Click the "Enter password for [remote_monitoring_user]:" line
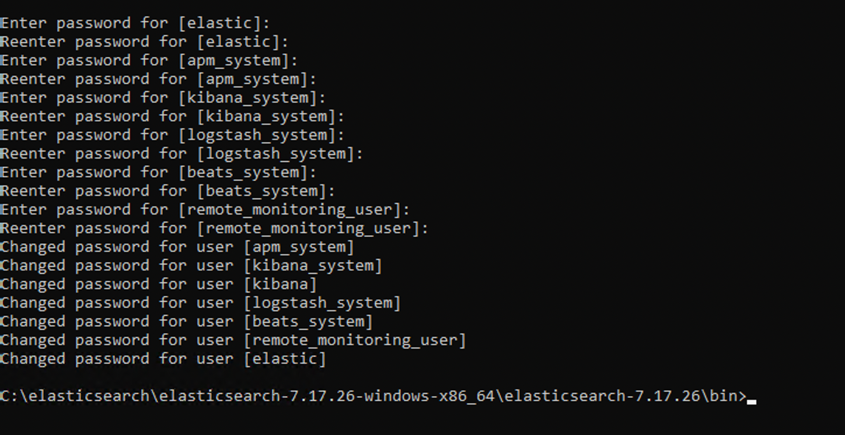Image resolution: width=845 pixels, height=435 pixels. pyautogui.click(x=205, y=210)
